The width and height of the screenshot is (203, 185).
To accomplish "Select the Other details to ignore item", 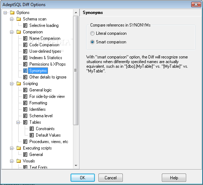I will coord(48,77).
